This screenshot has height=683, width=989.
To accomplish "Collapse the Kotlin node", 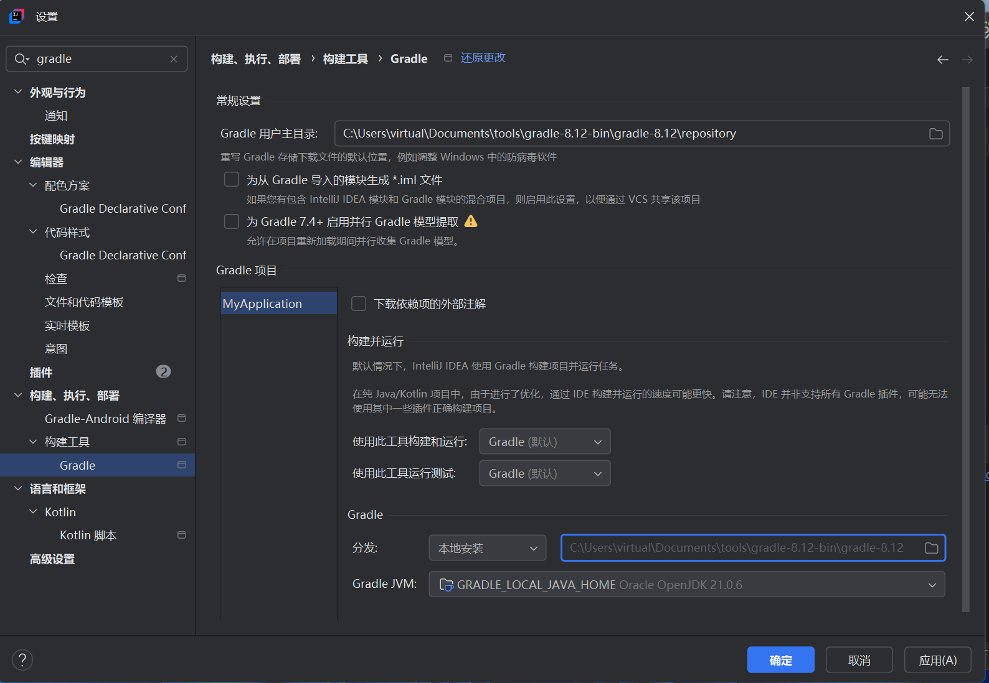I will coord(33,512).
